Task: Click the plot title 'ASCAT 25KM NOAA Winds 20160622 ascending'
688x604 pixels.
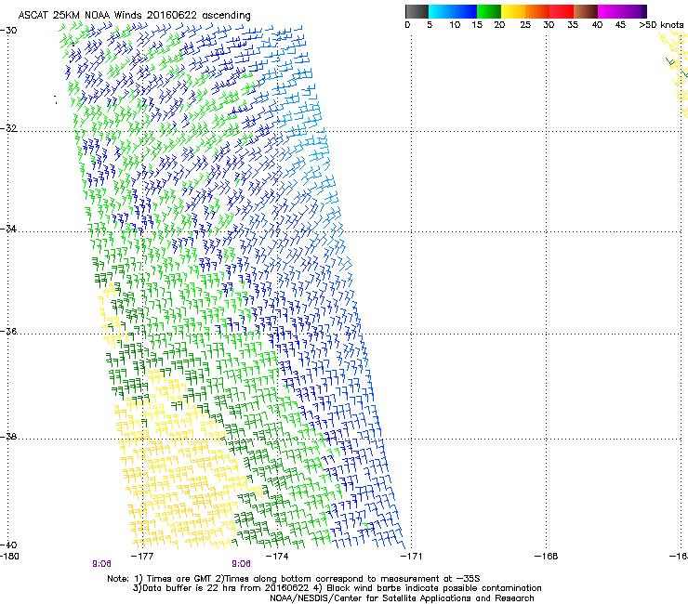Action: (134, 16)
